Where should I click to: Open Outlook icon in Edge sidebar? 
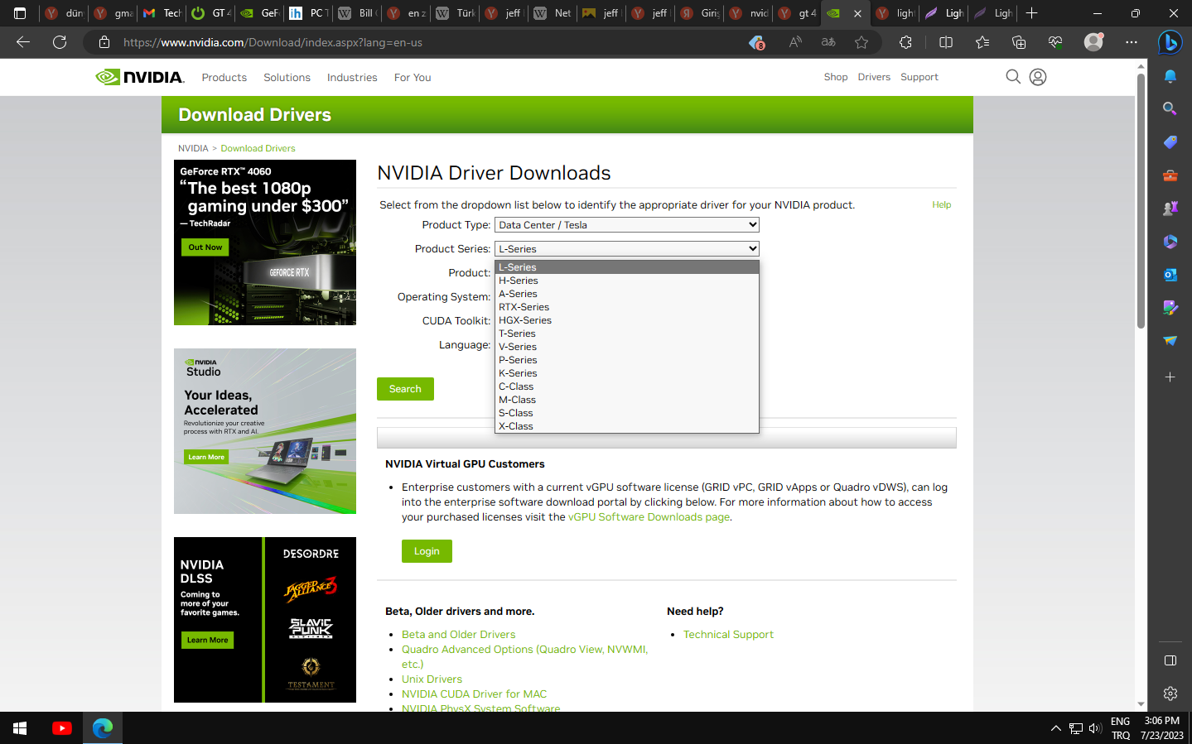1170,275
